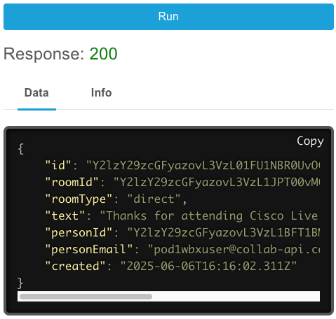Click the Response label text
This screenshot has width=336, height=319.
pyautogui.click(x=43, y=55)
